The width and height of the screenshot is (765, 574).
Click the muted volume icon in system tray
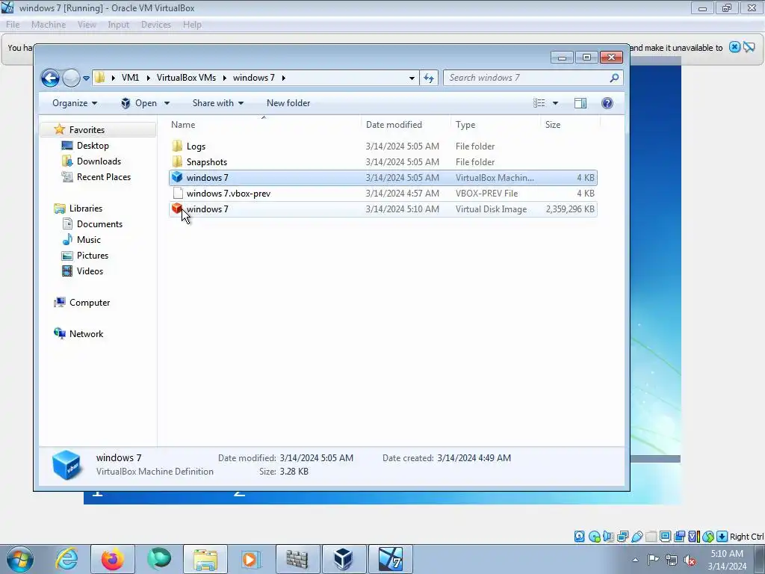690,560
